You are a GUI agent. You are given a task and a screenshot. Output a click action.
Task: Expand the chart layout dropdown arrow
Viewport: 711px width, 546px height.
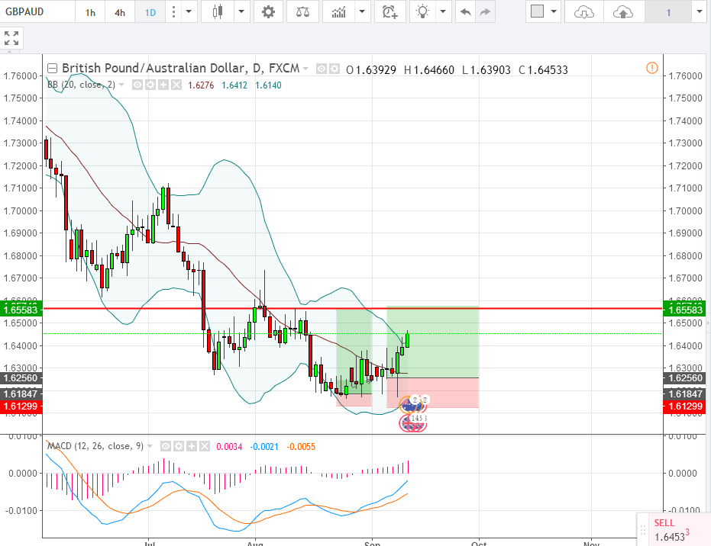click(x=554, y=11)
